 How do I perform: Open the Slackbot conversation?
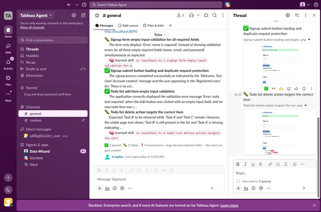pyautogui.click(x=53, y=158)
